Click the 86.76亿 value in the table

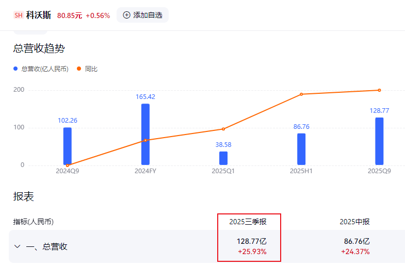[x=357, y=241]
